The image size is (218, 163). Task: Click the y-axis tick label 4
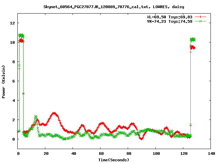[14, 101]
